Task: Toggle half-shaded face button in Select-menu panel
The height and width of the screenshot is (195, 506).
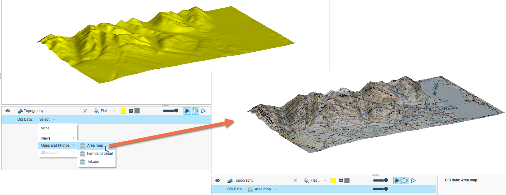Action: pos(195,111)
